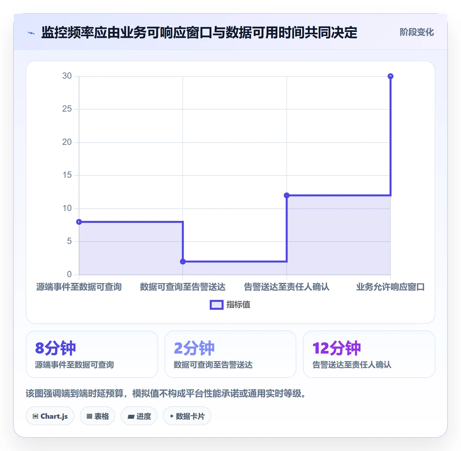Click the data point at value 8

point(79,222)
